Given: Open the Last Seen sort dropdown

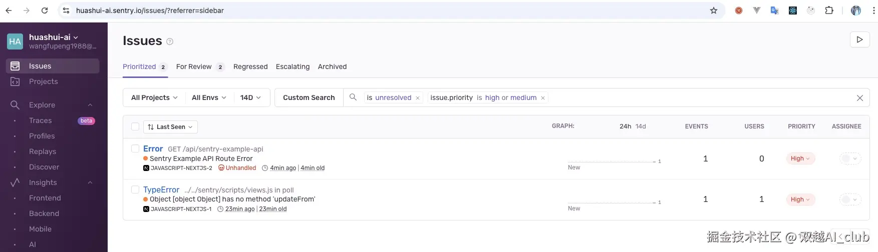Looking at the screenshot, I should tap(170, 127).
